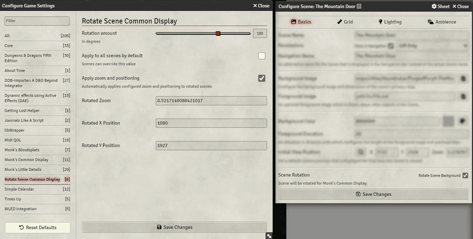Open file picker for Foreground Image
Image resolution: width=473 pixels, height=239 pixels.
(x=463, y=96)
